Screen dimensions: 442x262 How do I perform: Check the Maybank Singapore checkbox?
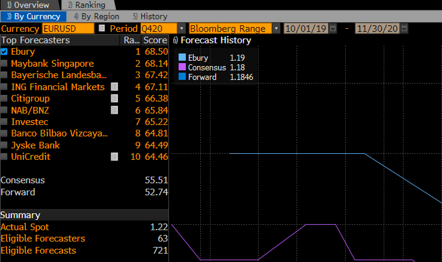coord(4,63)
